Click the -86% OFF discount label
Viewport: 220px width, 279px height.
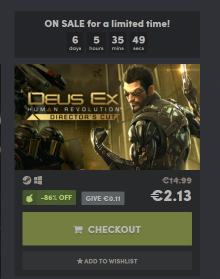coord(56,197)
